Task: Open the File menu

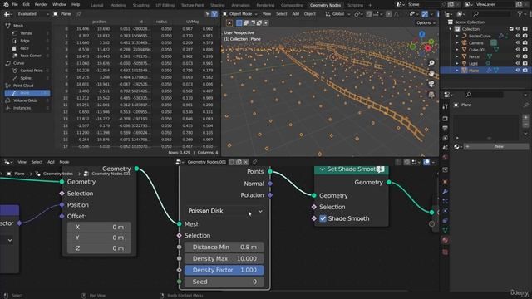Action: pos(15,5)
